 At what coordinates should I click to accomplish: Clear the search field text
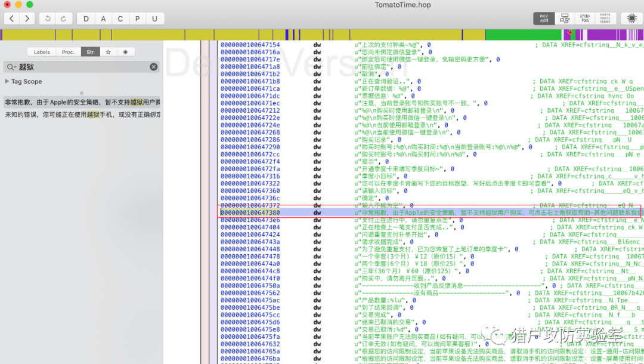tap(153, 67)
